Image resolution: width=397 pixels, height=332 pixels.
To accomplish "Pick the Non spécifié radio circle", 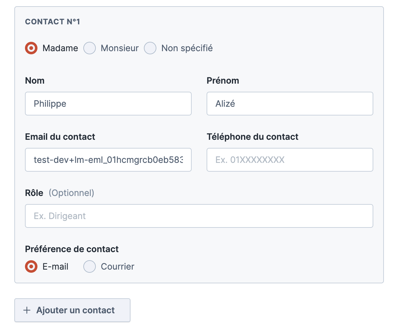I will [x=150, y=48].
